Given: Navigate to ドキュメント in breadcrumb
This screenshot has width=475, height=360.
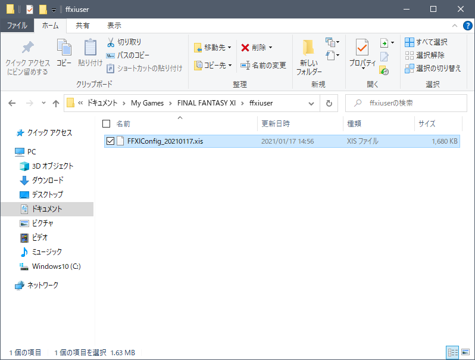Looking at the screenshot, I should tap(102, 103).
